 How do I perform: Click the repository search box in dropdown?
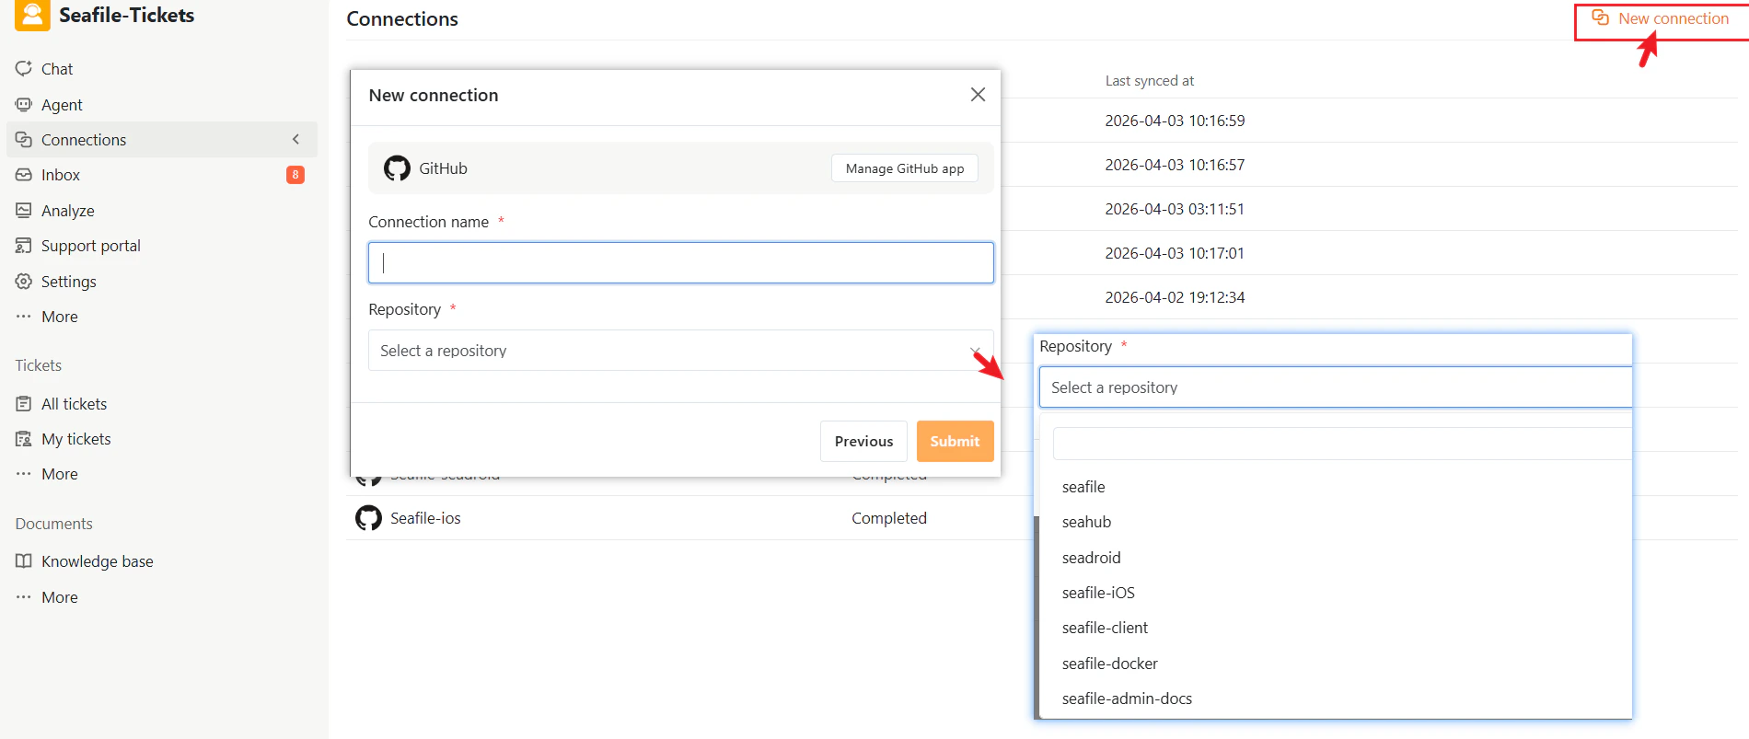click(x=1342, y=444)
